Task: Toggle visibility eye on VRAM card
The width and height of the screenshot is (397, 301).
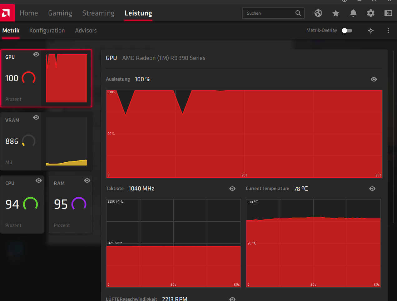Action: pyautogui.click(x=36, y=117)
